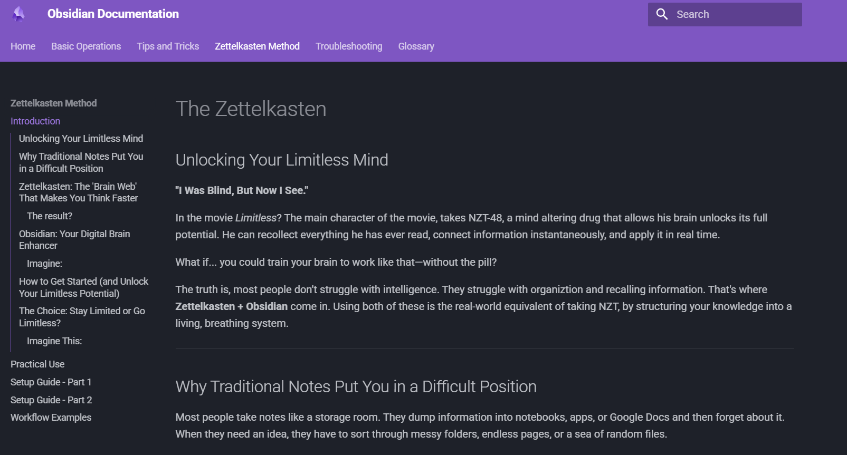Click Unlocking Your Limitless Mind content heading

click(x=282, y=160)
